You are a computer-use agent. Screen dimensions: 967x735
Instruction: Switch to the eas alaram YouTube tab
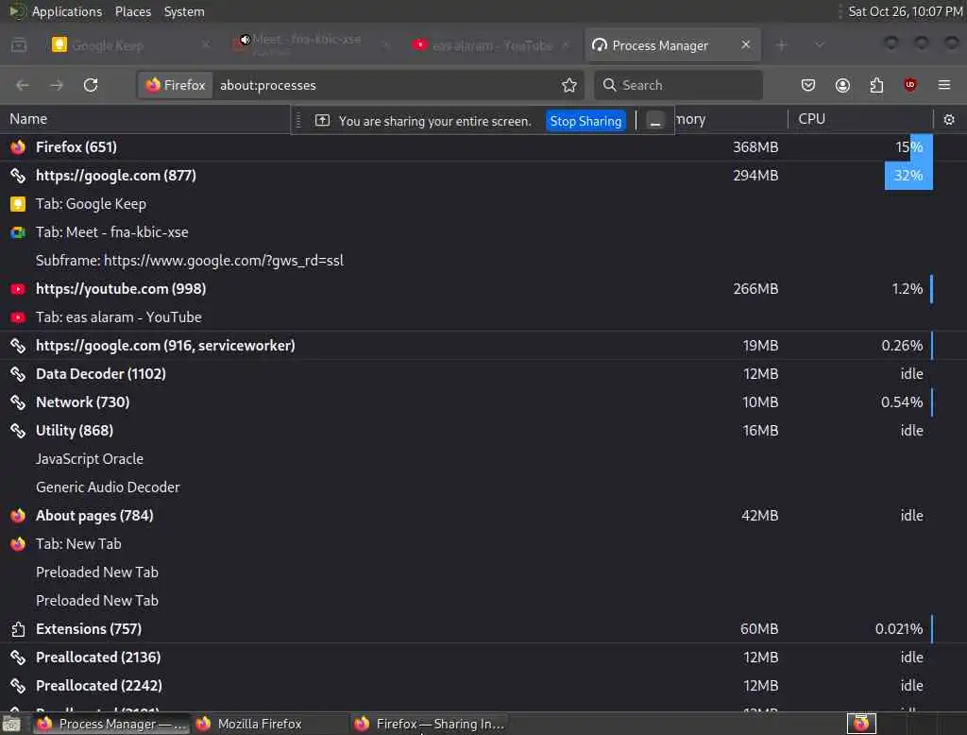(x=490, y=45)
